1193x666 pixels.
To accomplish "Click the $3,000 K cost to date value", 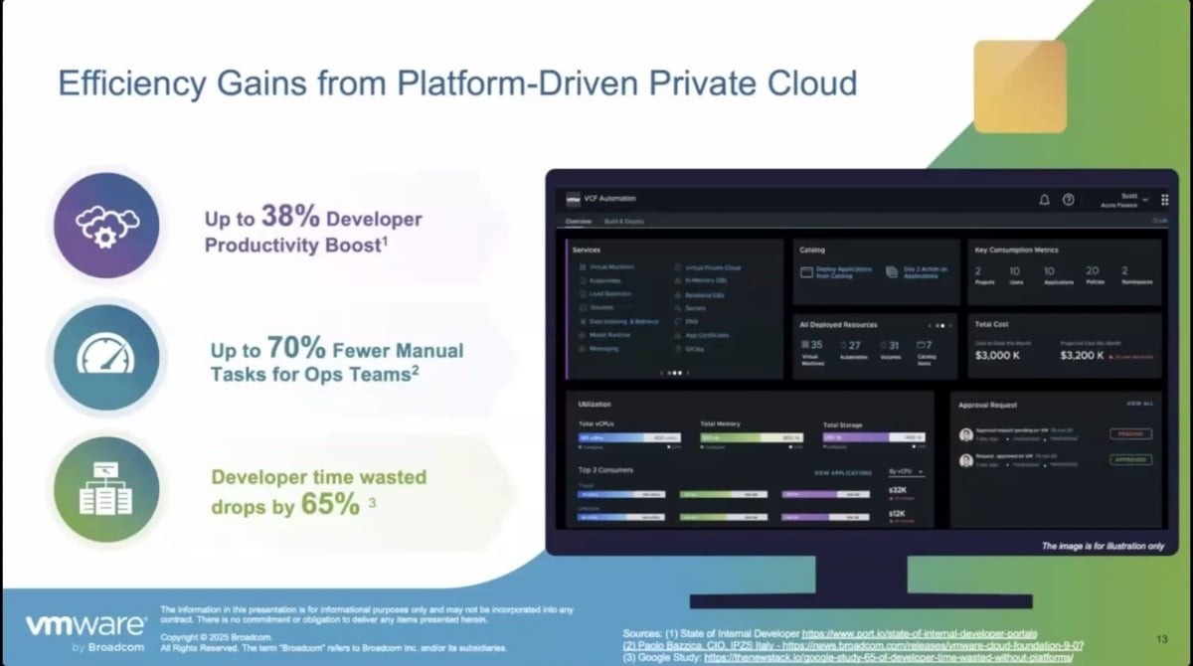I will coord(999,355).
